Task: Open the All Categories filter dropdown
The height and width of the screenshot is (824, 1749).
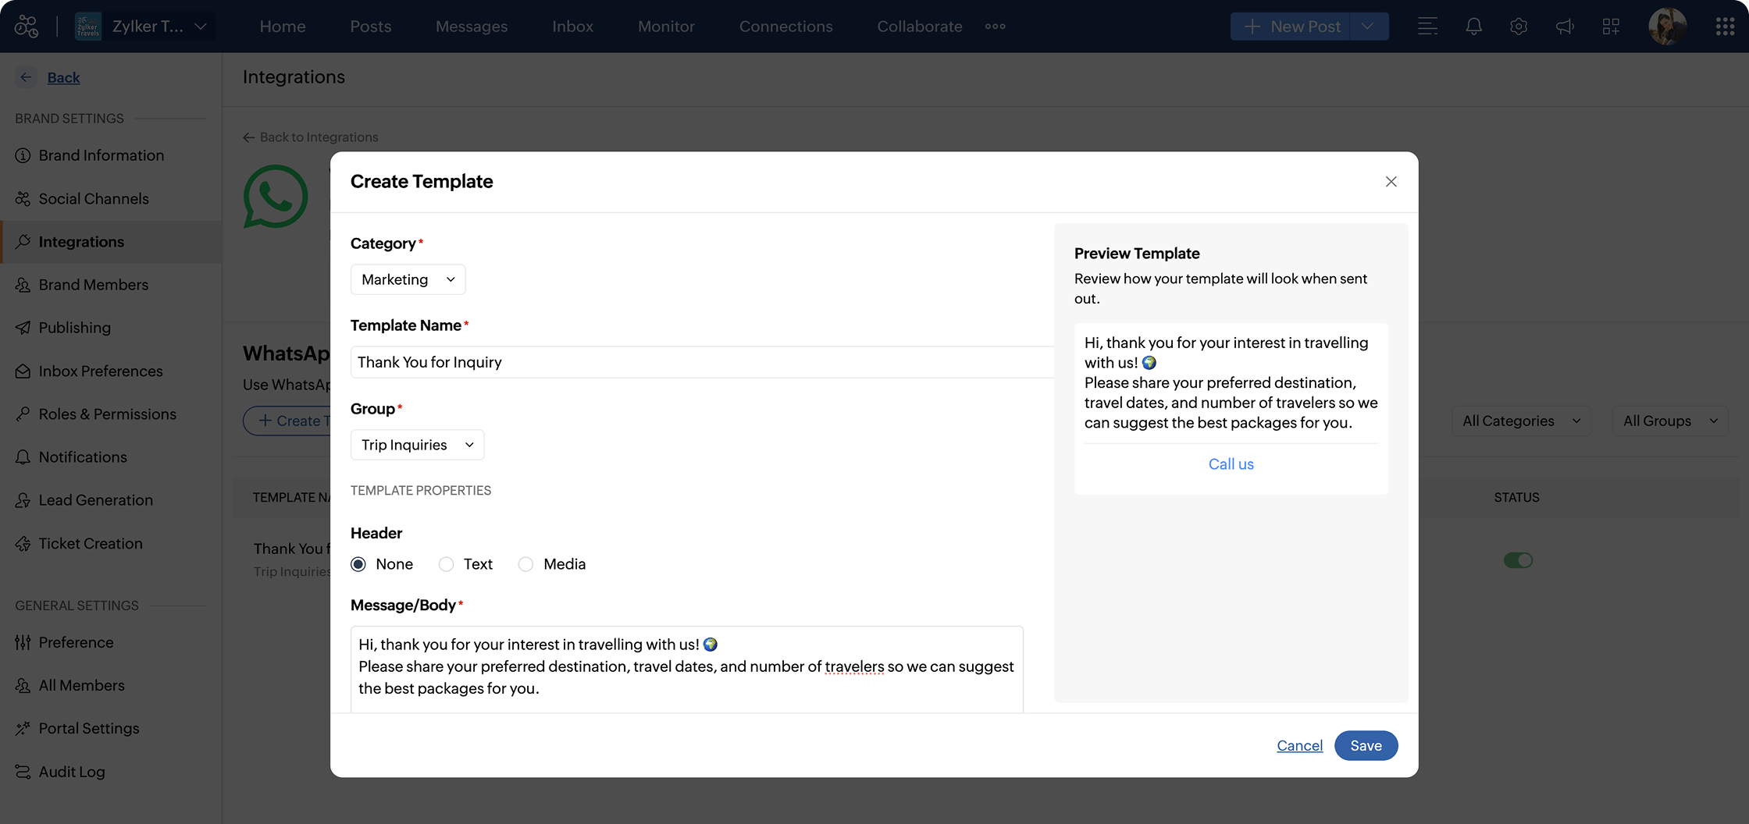Action: click(x=1519, y=421)
